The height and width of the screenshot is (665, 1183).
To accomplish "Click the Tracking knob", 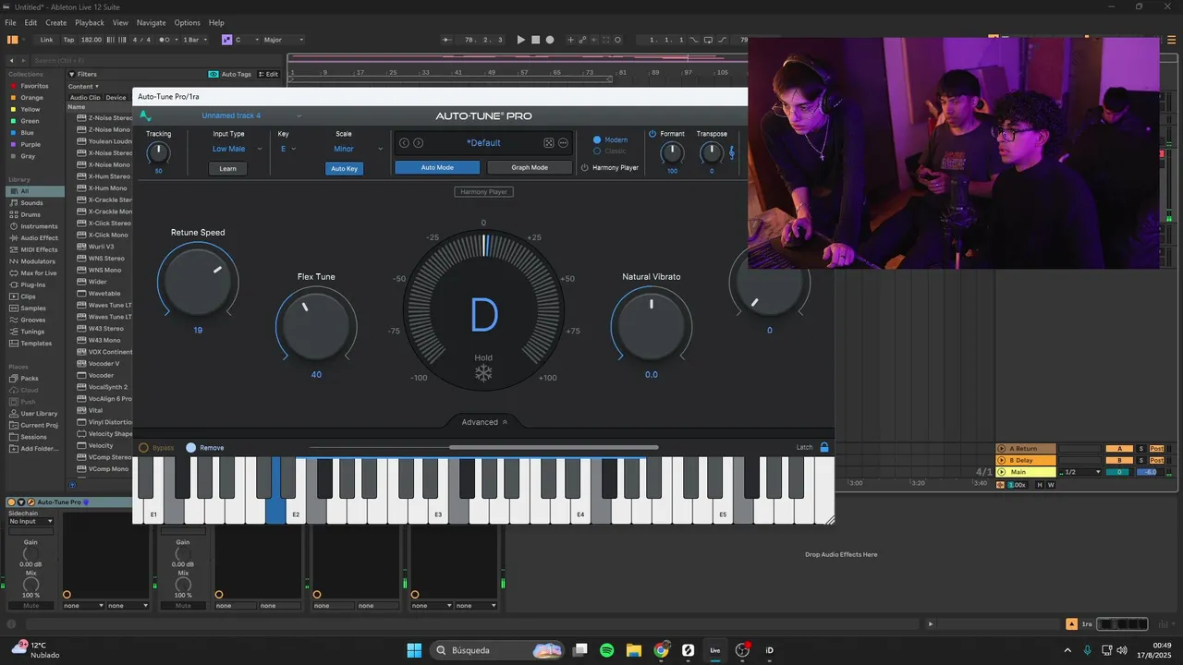I will coord(158,152).
